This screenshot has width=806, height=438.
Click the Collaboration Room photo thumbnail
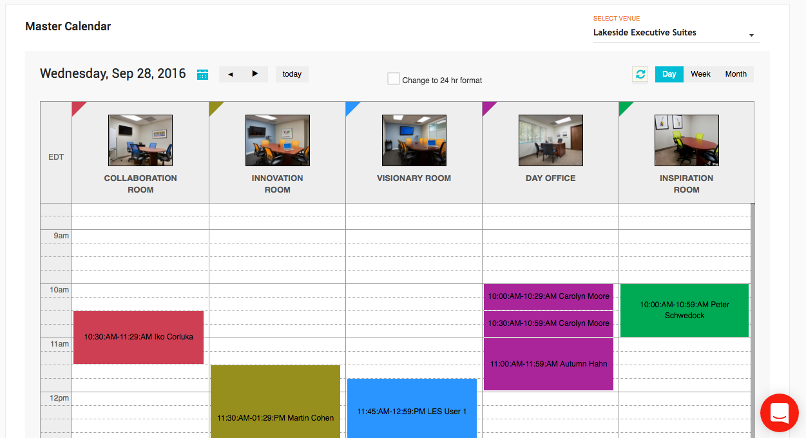[x=140, y=140]
